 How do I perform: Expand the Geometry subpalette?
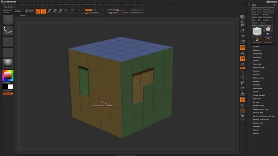point(257,50)
